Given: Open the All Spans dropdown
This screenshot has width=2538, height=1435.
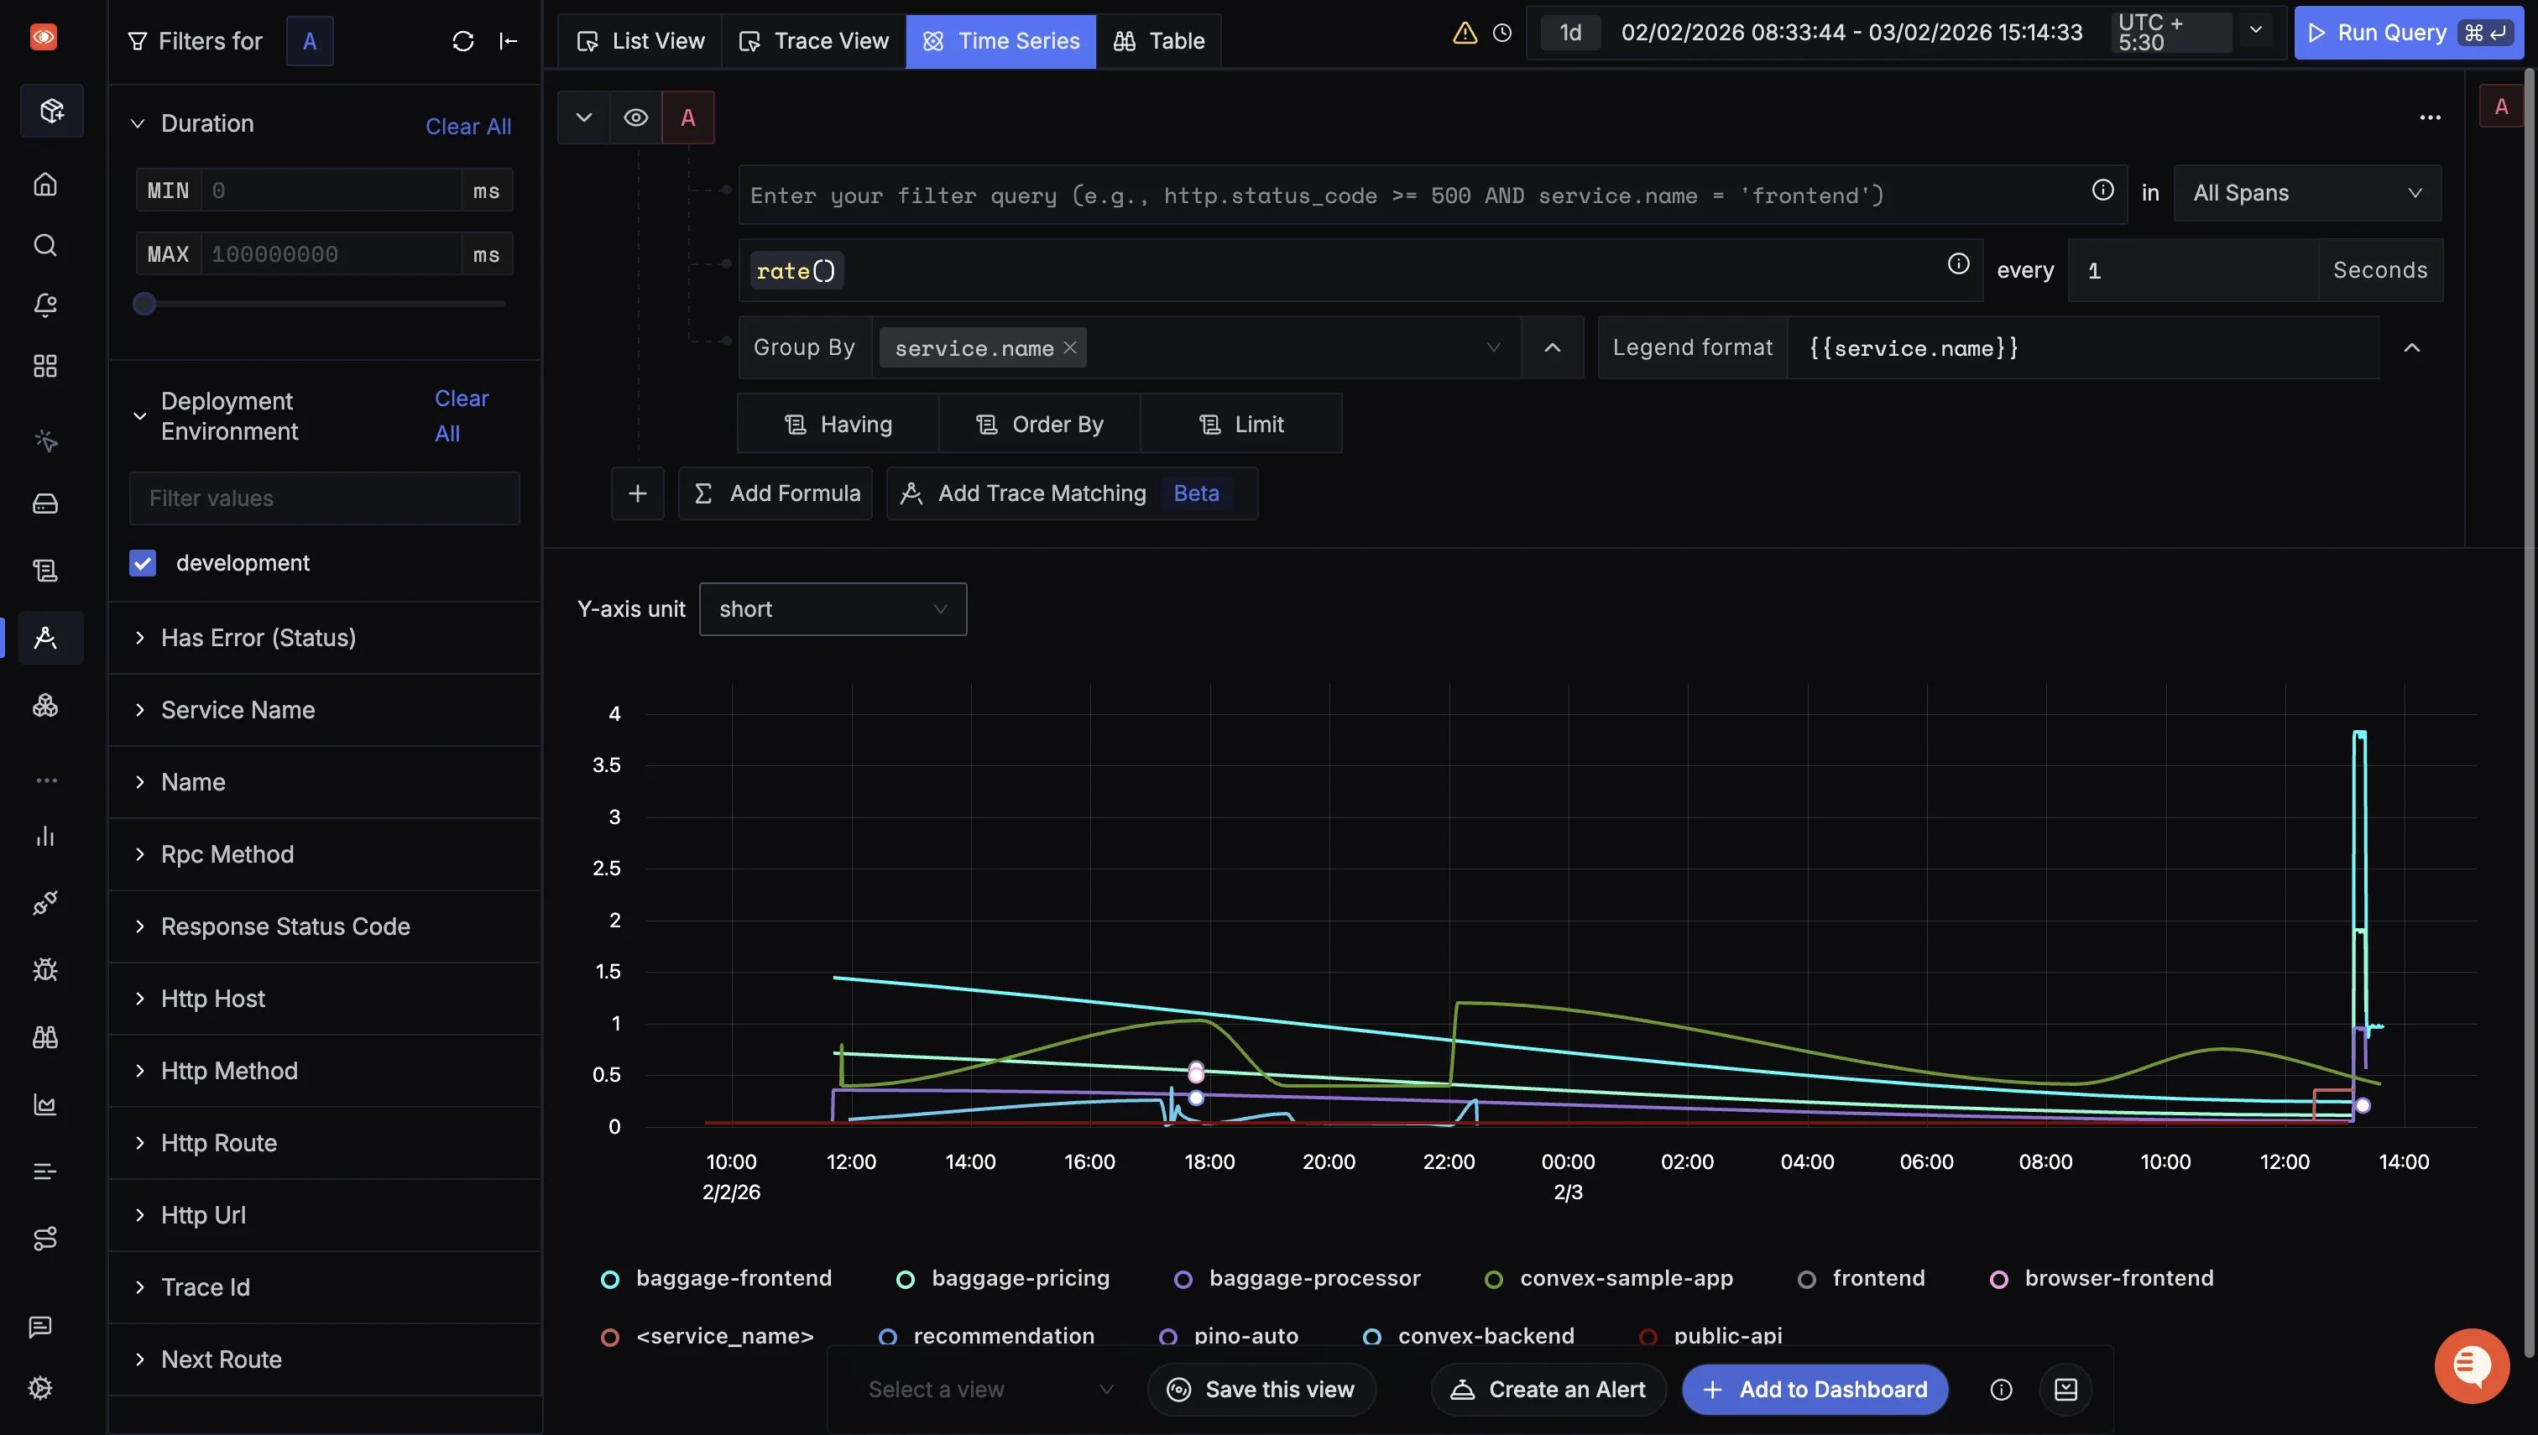Looking at the screenshot, I should pos(2306,193).
